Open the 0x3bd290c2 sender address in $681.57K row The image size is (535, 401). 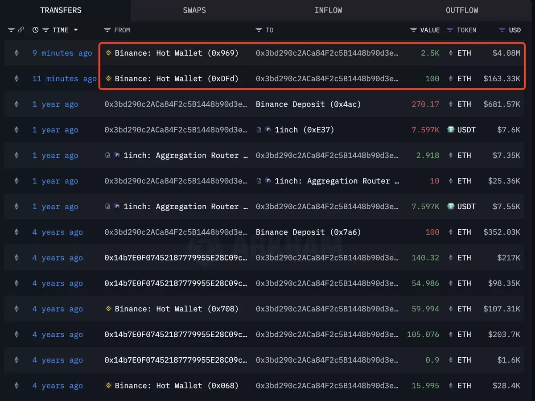[x=176, y=104]
